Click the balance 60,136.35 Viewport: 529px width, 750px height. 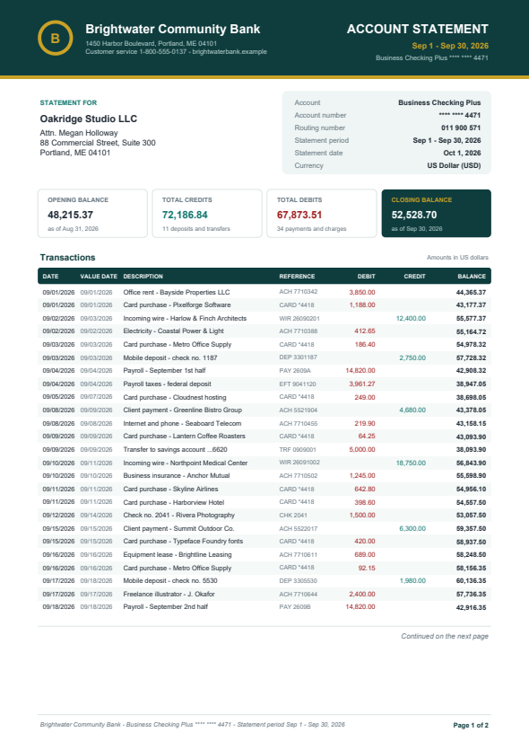click(x=471, y=581)
